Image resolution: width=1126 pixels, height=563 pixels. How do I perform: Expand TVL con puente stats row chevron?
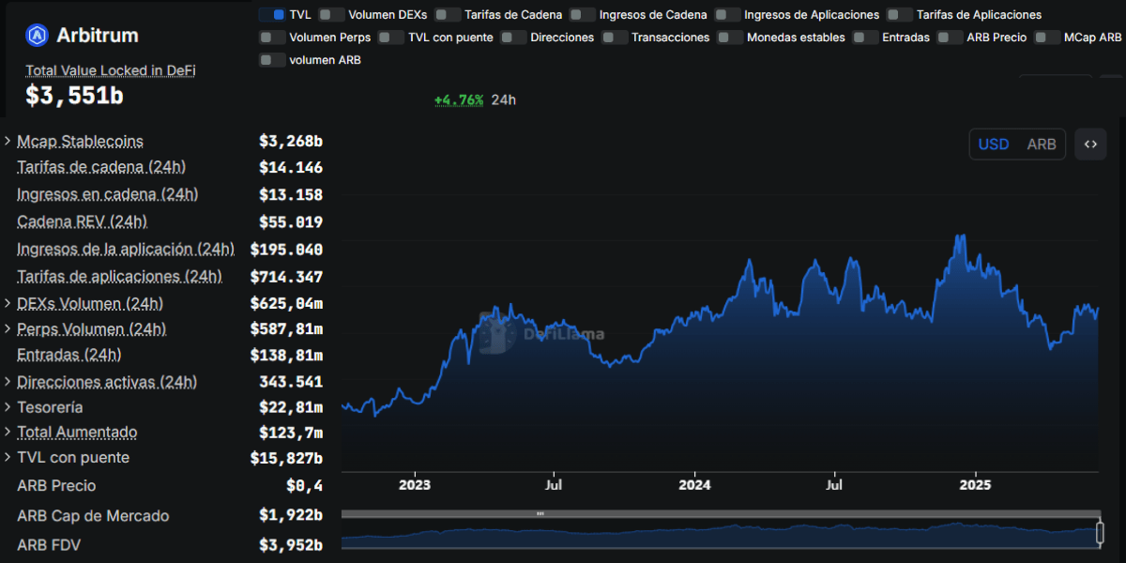coord(8,458)
